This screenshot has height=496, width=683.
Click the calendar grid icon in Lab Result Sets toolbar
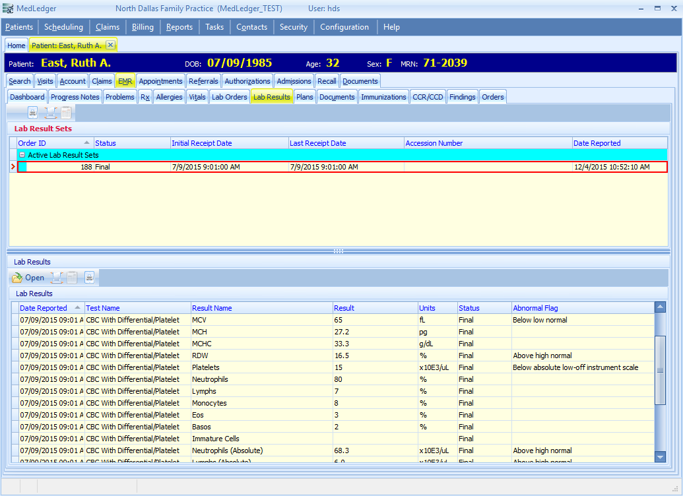point(66,113)
